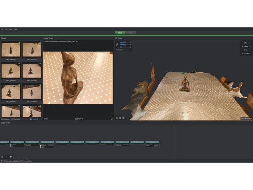
Task: Select the IMG_1454.JPG thumbnail
Action: [10, 50]
